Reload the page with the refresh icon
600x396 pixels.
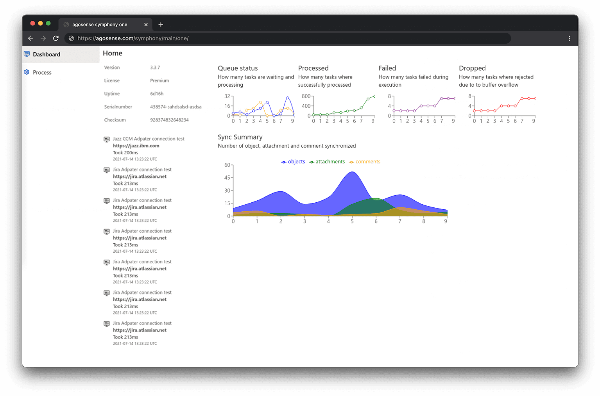[x=56, y=38]
